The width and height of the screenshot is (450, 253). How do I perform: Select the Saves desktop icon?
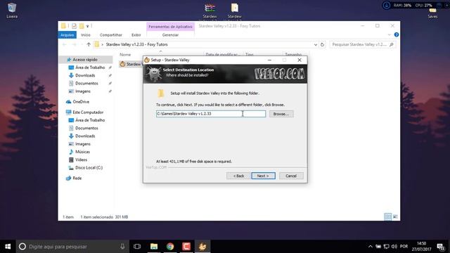click(432, 13)
